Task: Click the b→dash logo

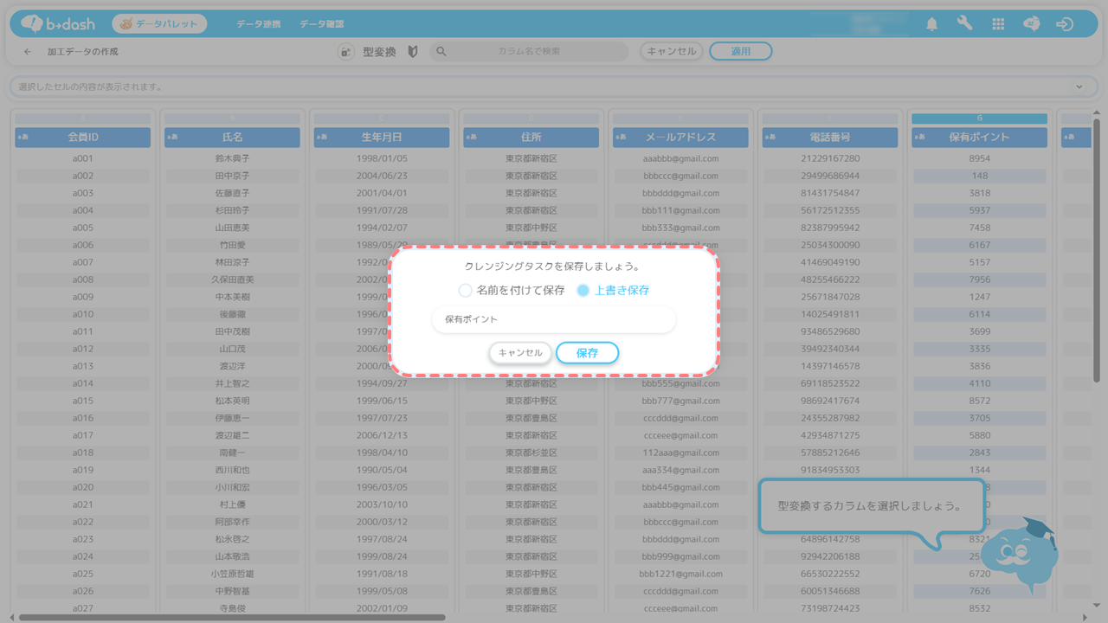Action: tap(58, 24)
